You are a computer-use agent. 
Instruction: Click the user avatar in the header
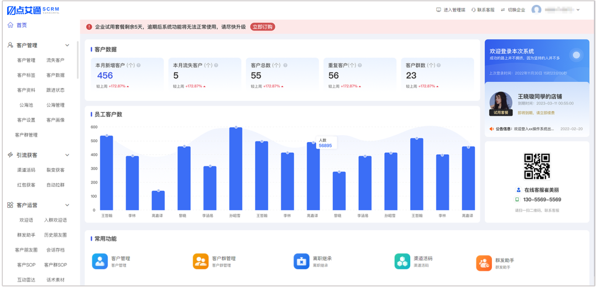click(x=536, y=10)
